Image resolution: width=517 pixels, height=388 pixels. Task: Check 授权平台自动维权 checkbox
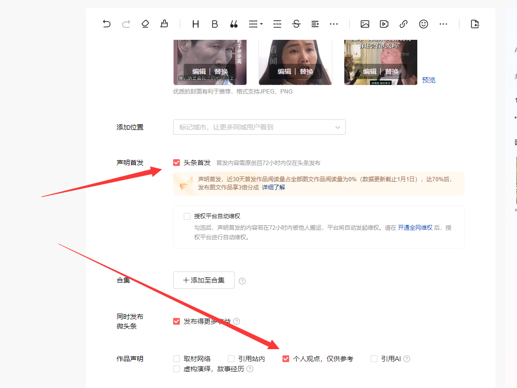click(x=187, y=216)
